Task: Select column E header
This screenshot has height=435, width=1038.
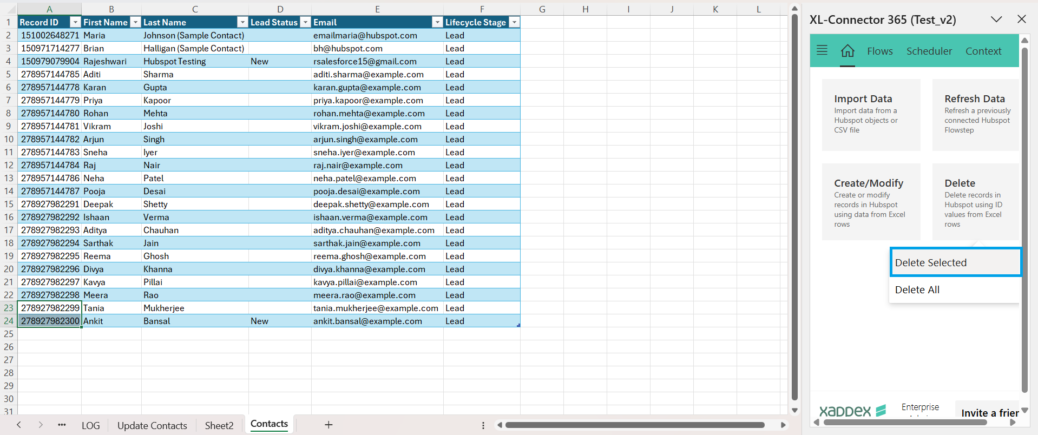Action: click(377, 9)
